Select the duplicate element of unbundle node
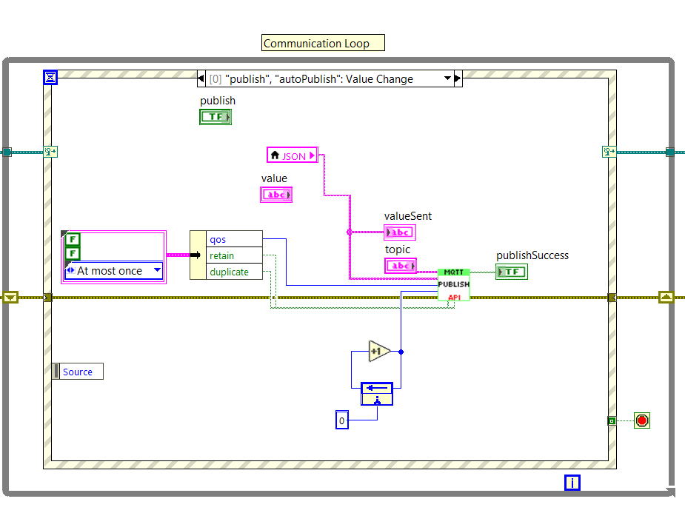Viewport: 685px width, 513px height. pyautogui.click(x=234, y=272)
